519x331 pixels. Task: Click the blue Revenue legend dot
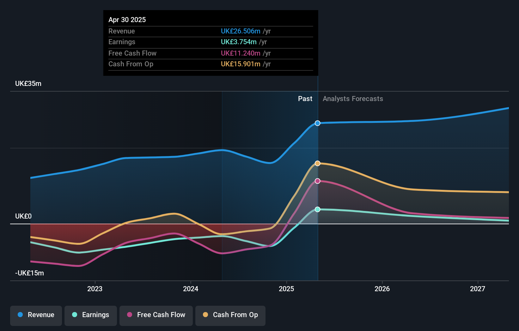point(20,315)
